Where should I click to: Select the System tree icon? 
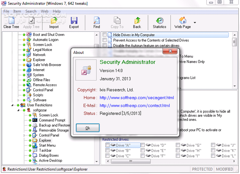pos(29,75)
